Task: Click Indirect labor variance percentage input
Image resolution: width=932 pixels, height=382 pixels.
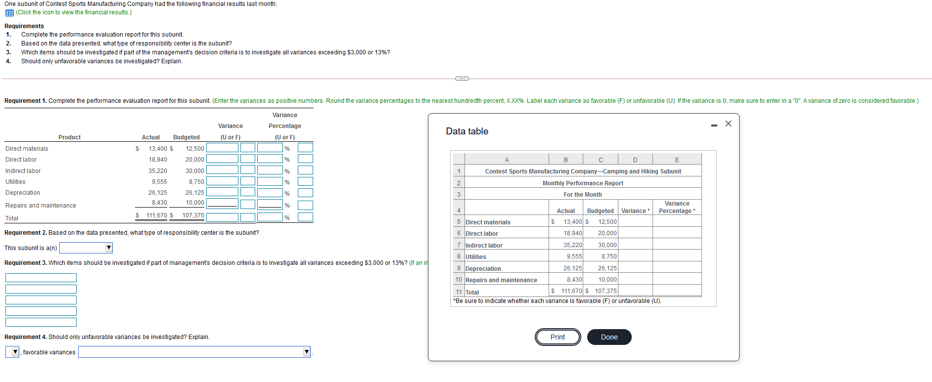Action: [270, 170]
